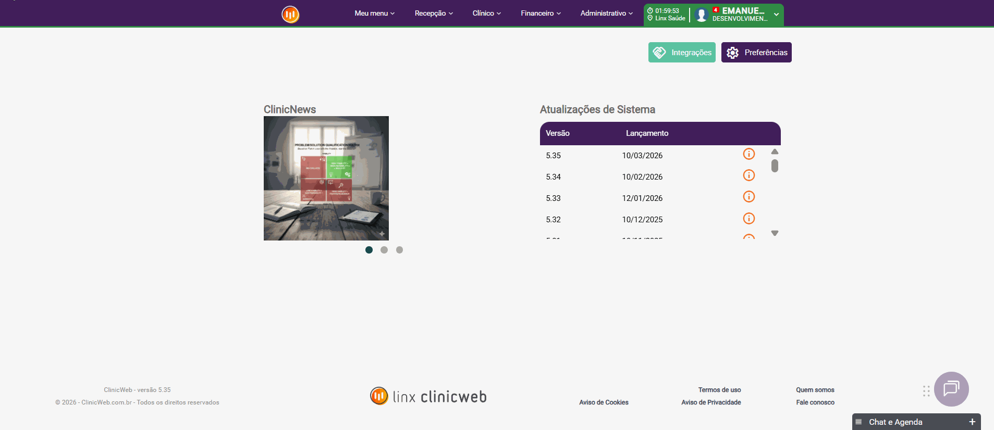Click the Integrações handshake icon
994x430 pixels.
coord(659,53)
